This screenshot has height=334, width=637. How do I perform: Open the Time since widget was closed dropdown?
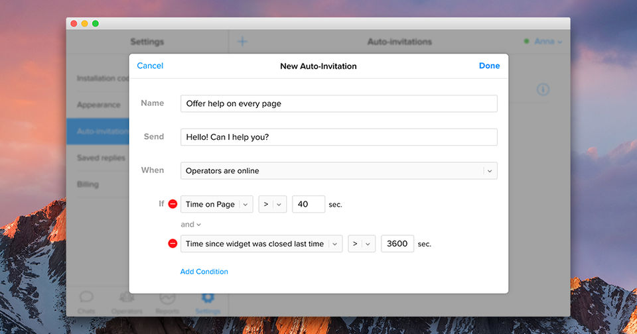coord(261,244)
